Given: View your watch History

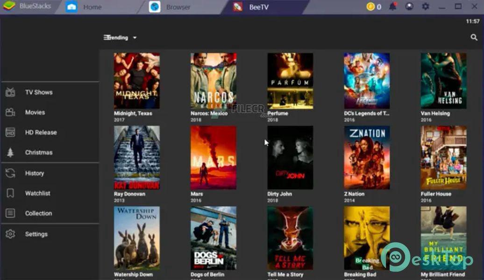Looking at the screenshot, I should coord(34,173).
